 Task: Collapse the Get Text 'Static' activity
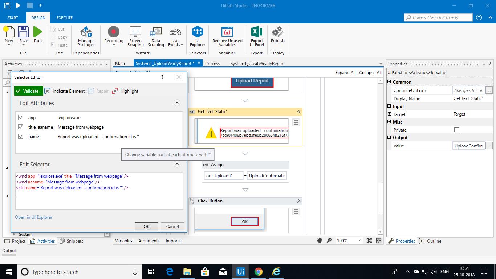tap(298, 112)
